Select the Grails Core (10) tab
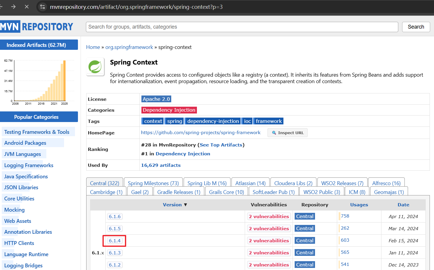The image size is (434, 270). (x=226, y=192)
